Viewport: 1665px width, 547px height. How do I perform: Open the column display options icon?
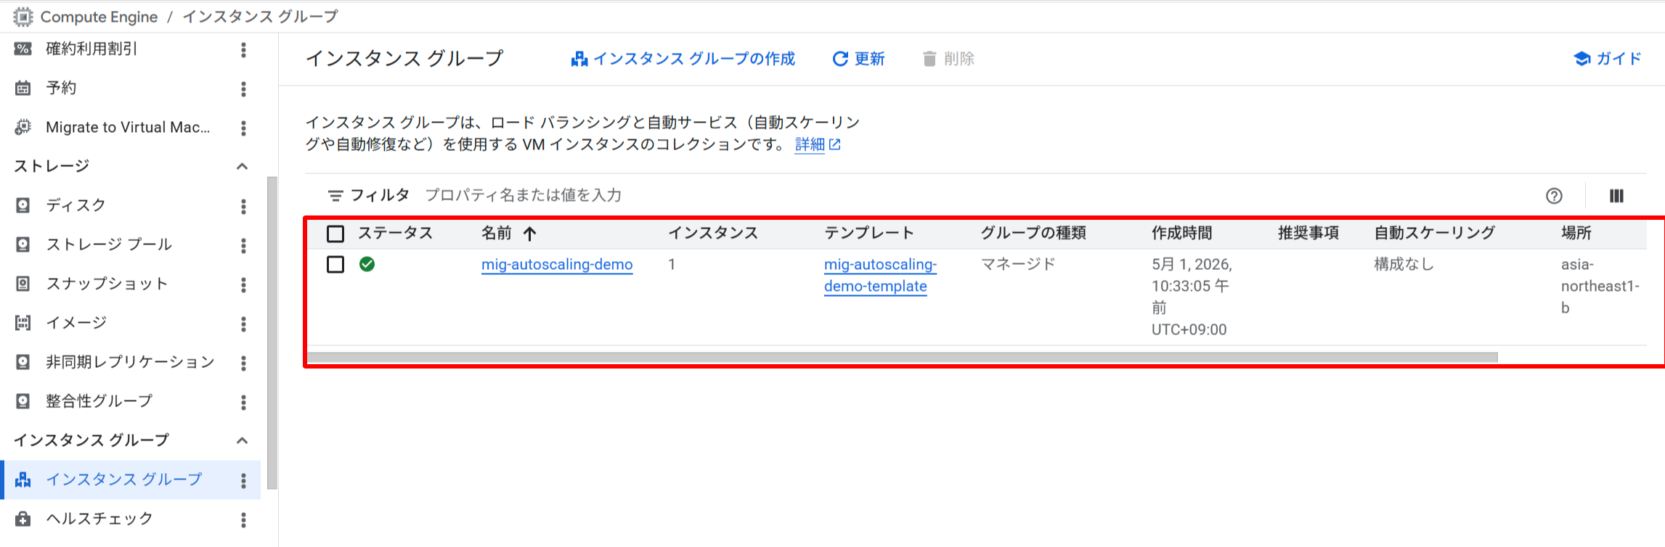(x=1616, y=196)
